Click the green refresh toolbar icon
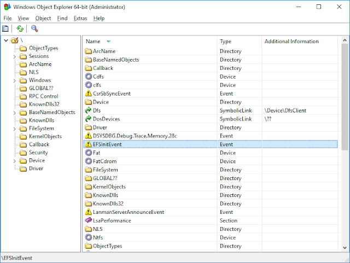The width and height of the screenshot is (350, 263). 20,28
